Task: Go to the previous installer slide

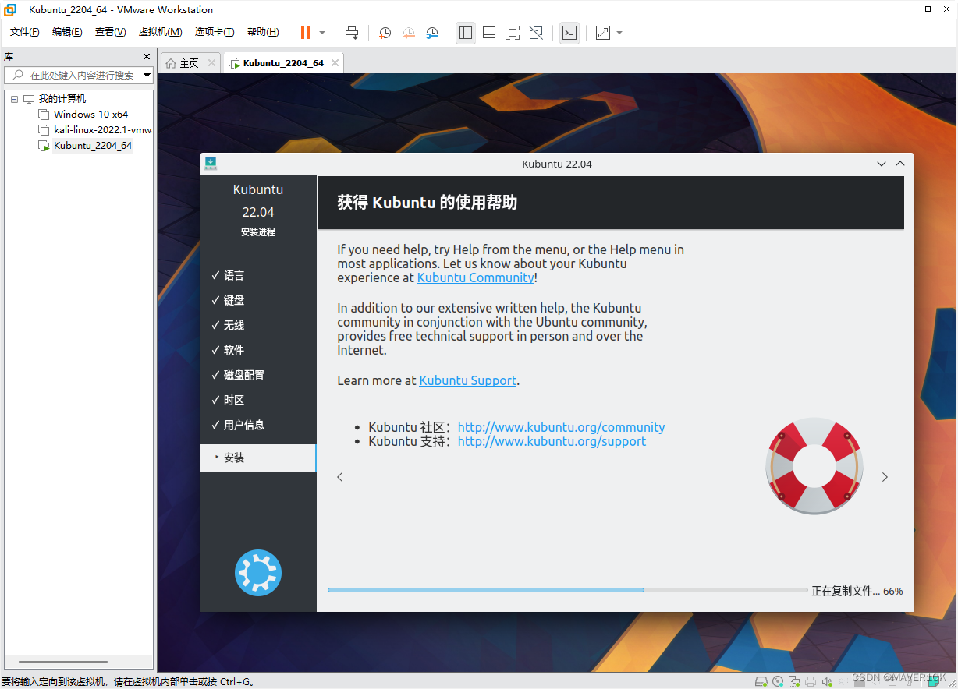Action: 340,477
